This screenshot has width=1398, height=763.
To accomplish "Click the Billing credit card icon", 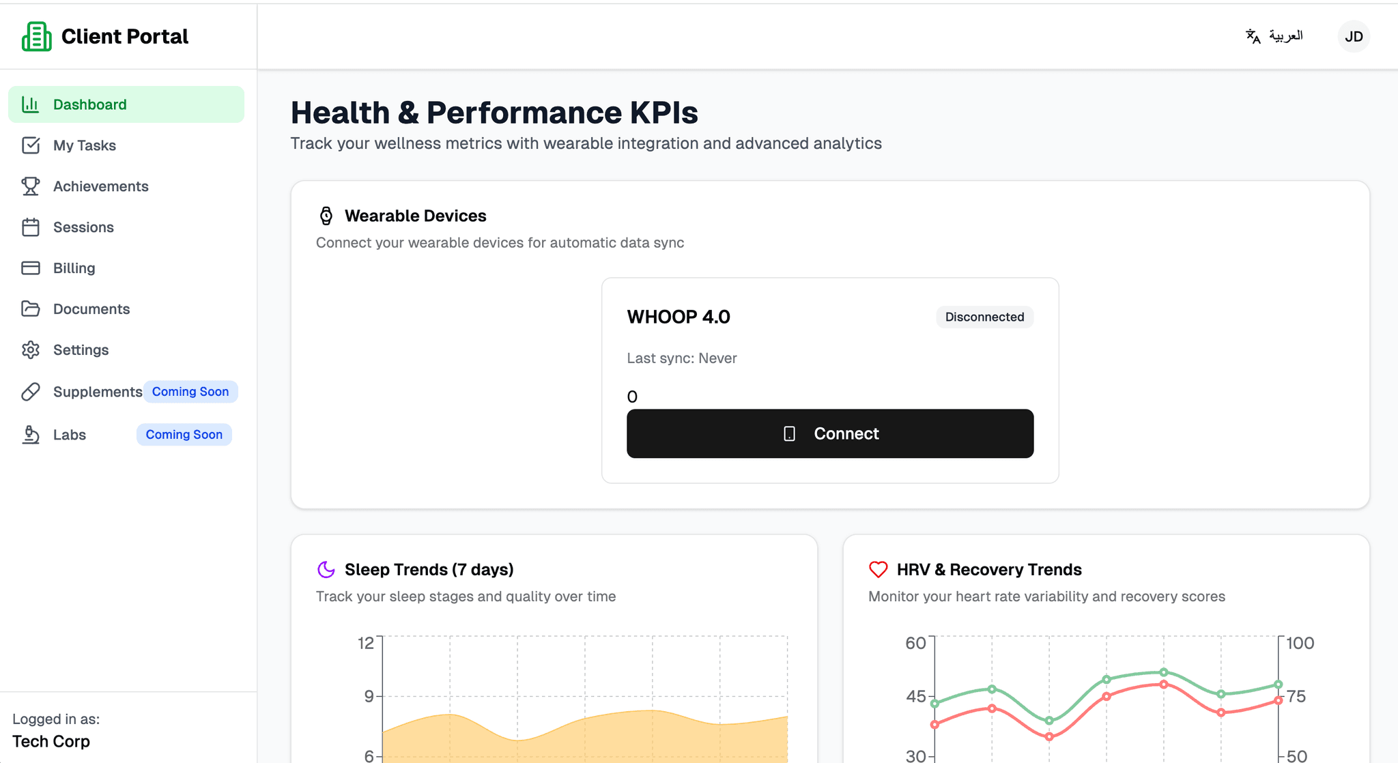I will [31, 268].
